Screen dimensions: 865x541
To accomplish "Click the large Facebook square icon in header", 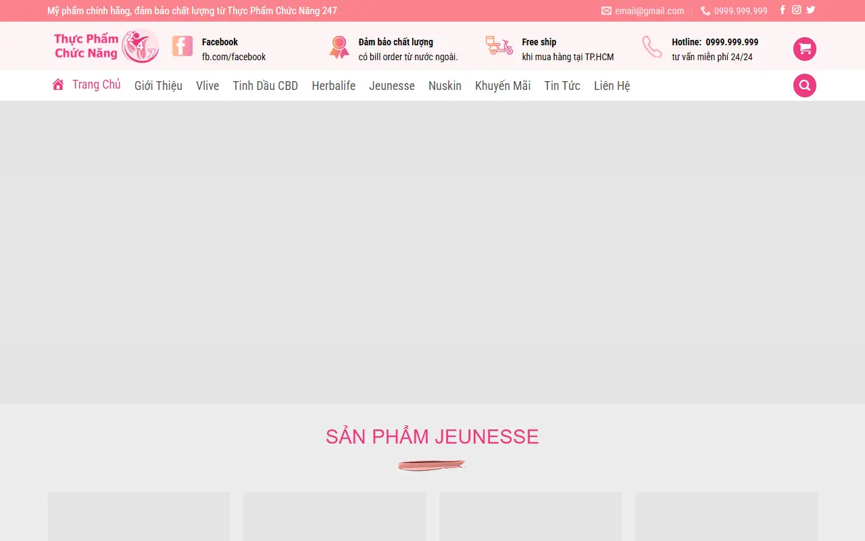I will 182,46.
